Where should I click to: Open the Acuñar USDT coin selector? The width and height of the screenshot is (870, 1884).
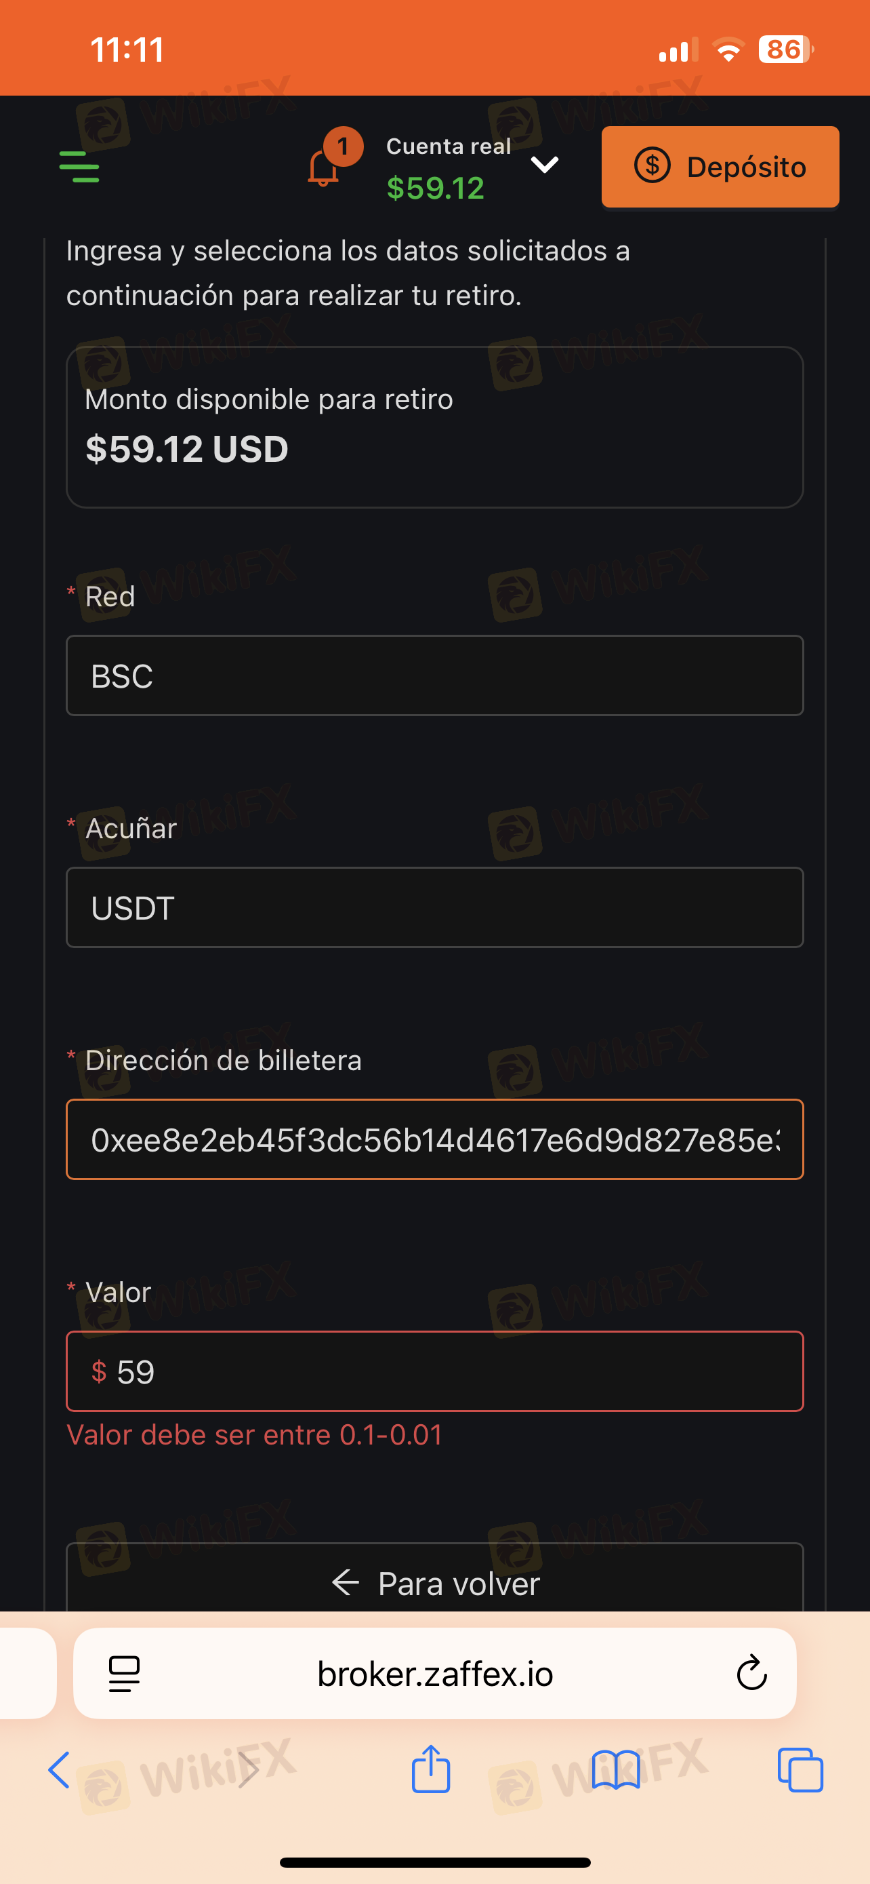(x=434, y=907)
